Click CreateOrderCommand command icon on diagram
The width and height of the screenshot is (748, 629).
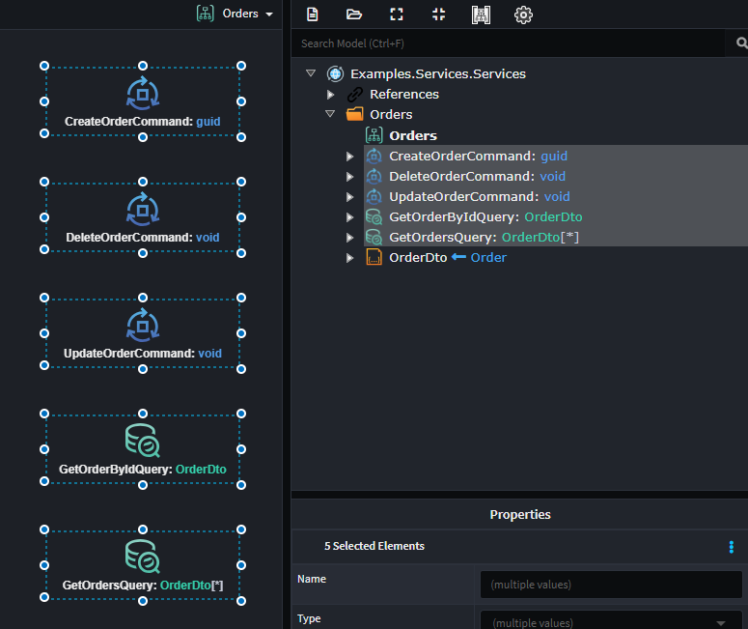click(143, 93)
